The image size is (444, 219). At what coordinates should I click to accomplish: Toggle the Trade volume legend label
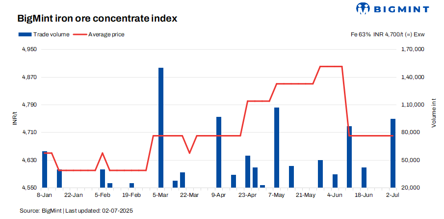(51, 34)
